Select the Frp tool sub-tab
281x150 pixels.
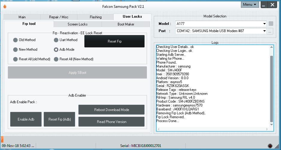29,24
